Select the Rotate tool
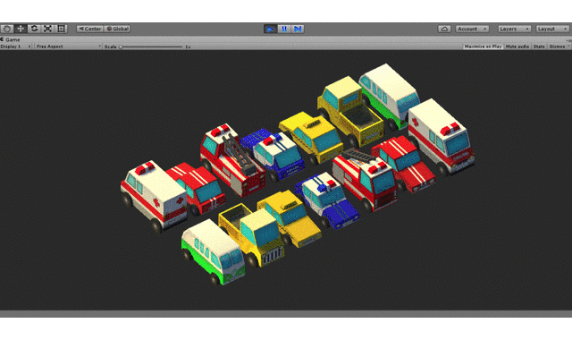Viewport: 572px width, 340px height. (34, 29)
